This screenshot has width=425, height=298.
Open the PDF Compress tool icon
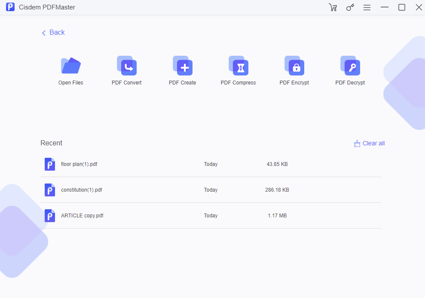(x=238, y=66)
